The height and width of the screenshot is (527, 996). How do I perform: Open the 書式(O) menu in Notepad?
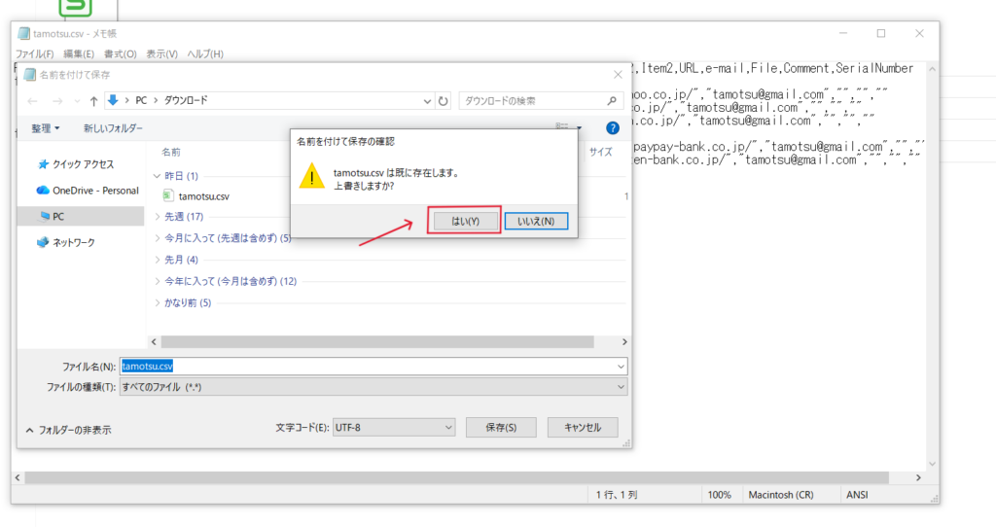point(121,53)
